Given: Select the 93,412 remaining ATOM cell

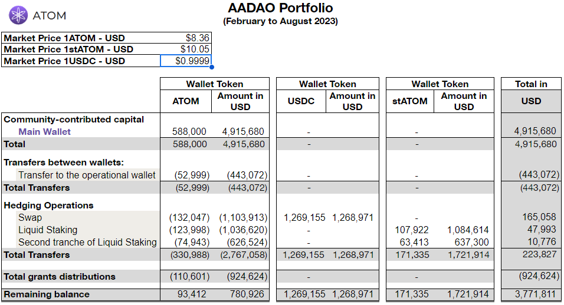Looking at the screenshot, I should click(192, 294).
